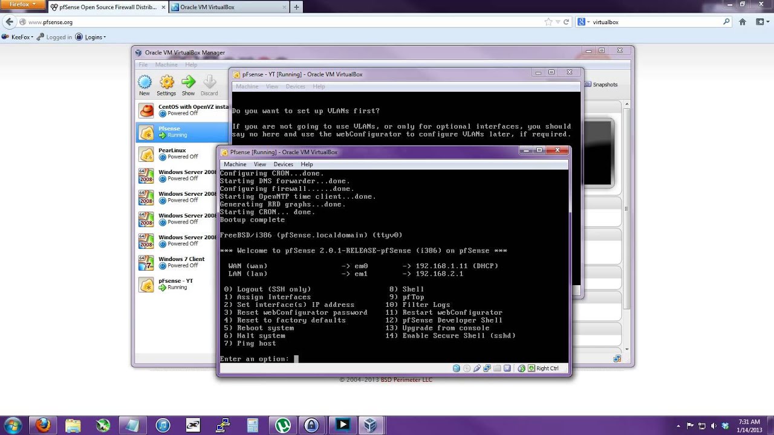Open the Logins dropdown in KeeFox toolbar
This screenshot has width=774, height=435.
(x=91, y=37)
